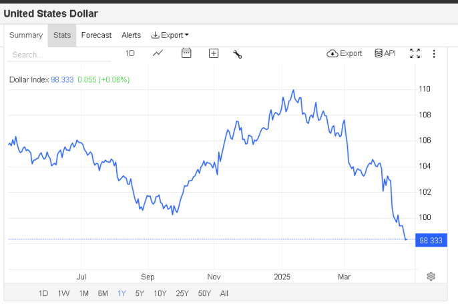
Task: Open the 1D interval selector in toolbar
Action: [x=130, y=53]
